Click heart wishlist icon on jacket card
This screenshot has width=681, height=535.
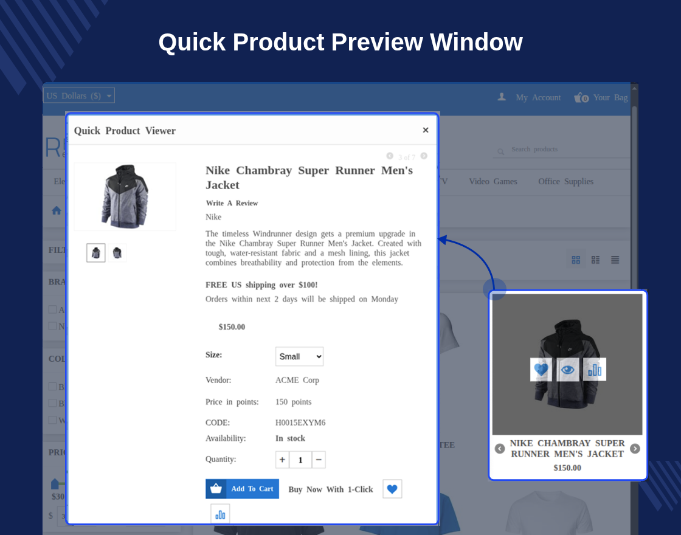(x=541, y=370)
